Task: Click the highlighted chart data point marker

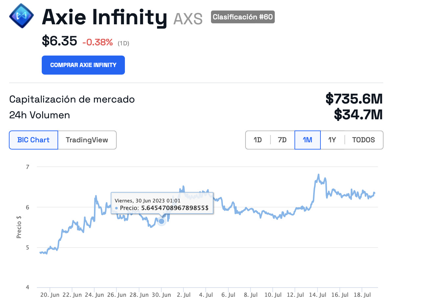Action: click(161, 221)
